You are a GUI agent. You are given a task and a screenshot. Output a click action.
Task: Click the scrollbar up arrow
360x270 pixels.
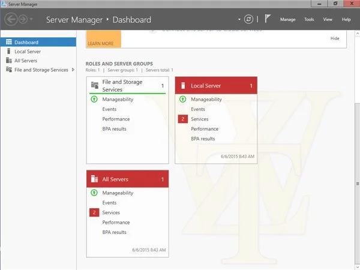point(358,34)
